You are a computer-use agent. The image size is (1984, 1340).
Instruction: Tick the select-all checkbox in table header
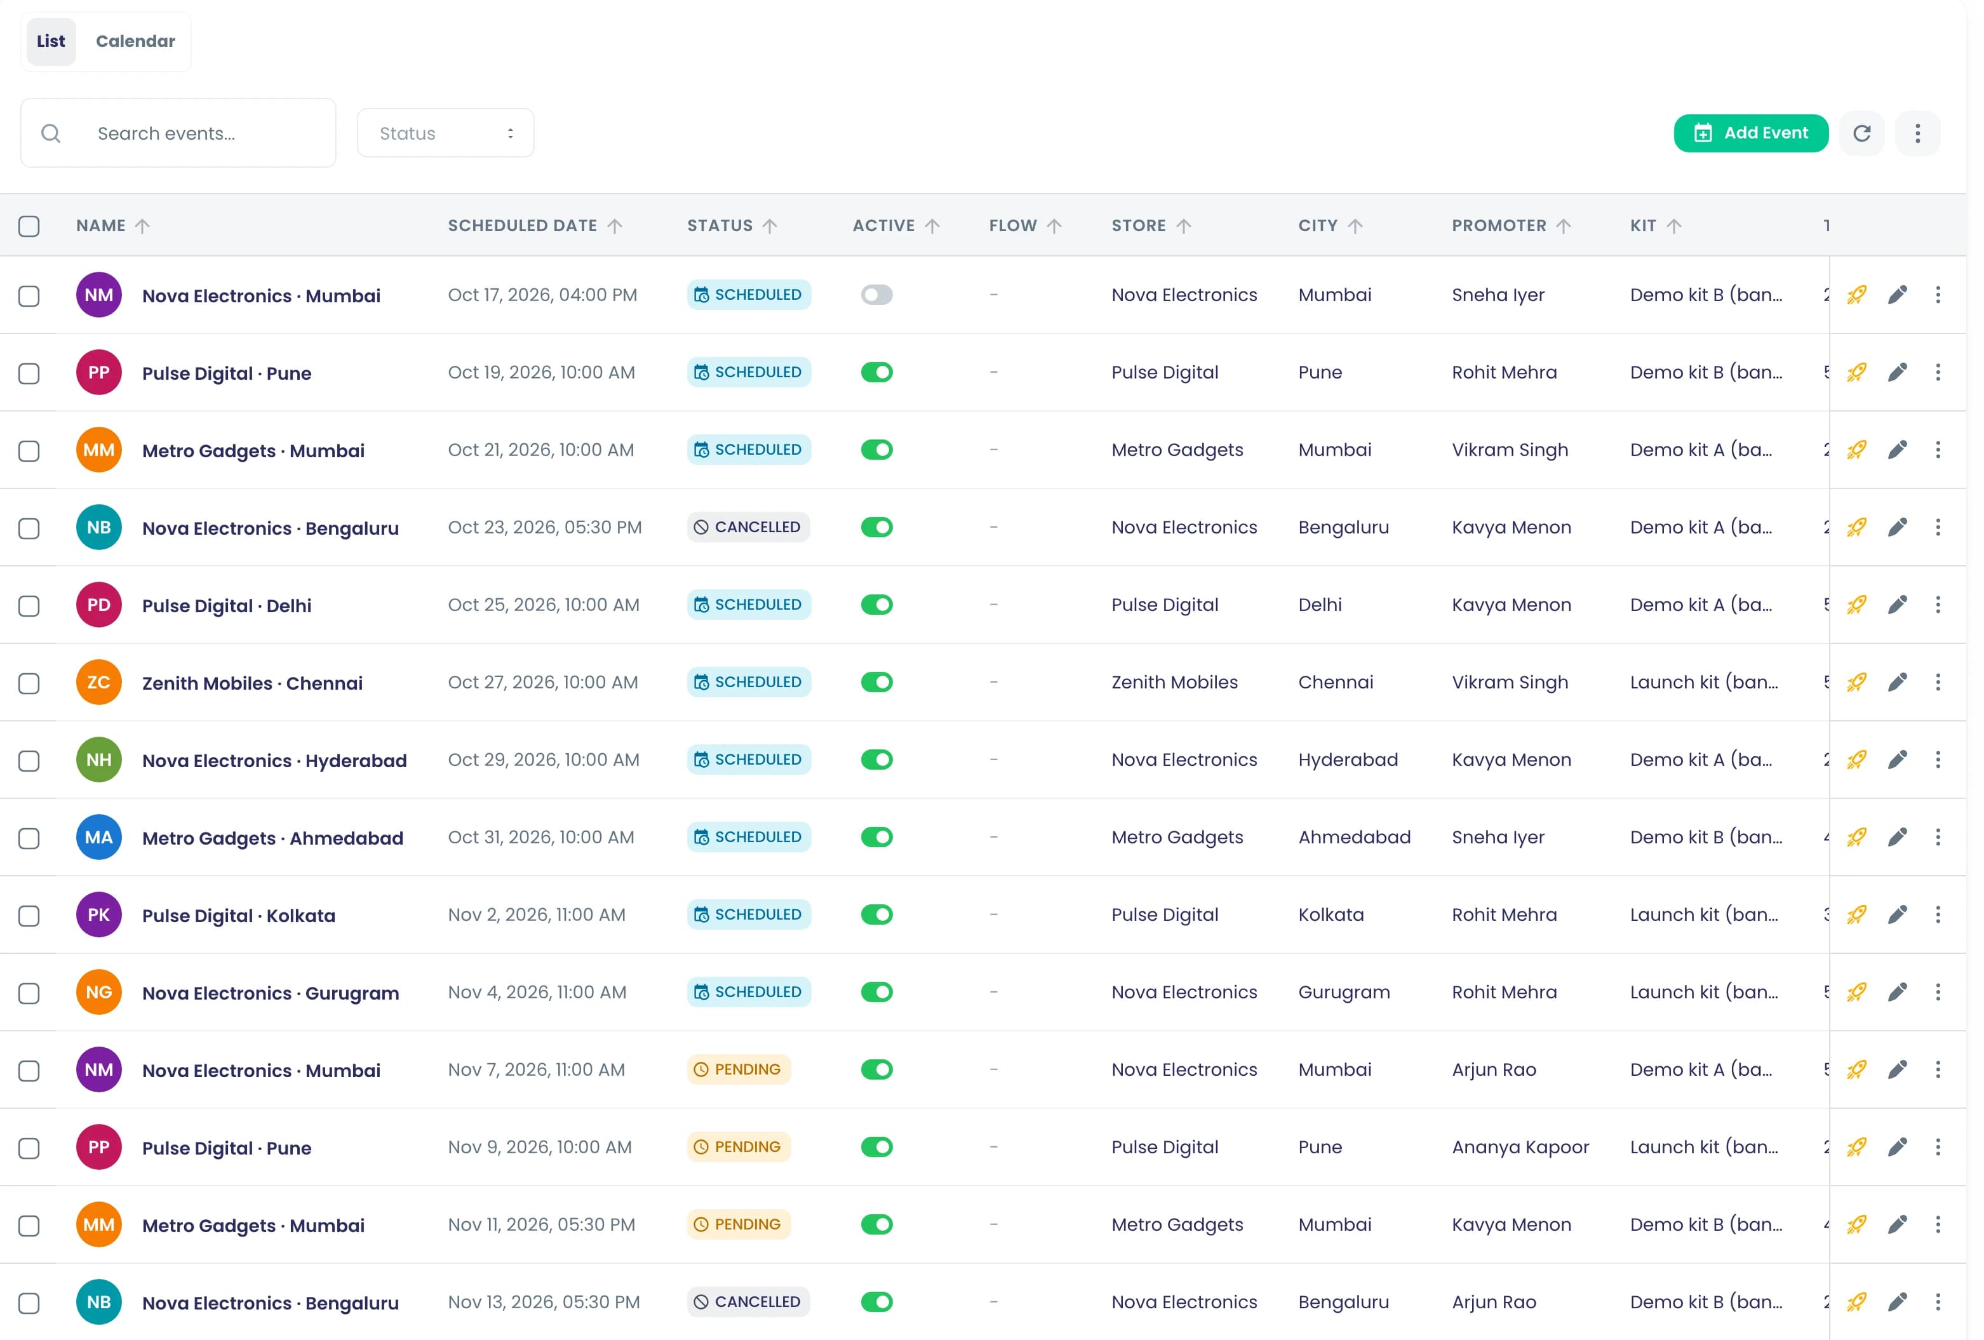pyautogui.click(x=29, y=226)
